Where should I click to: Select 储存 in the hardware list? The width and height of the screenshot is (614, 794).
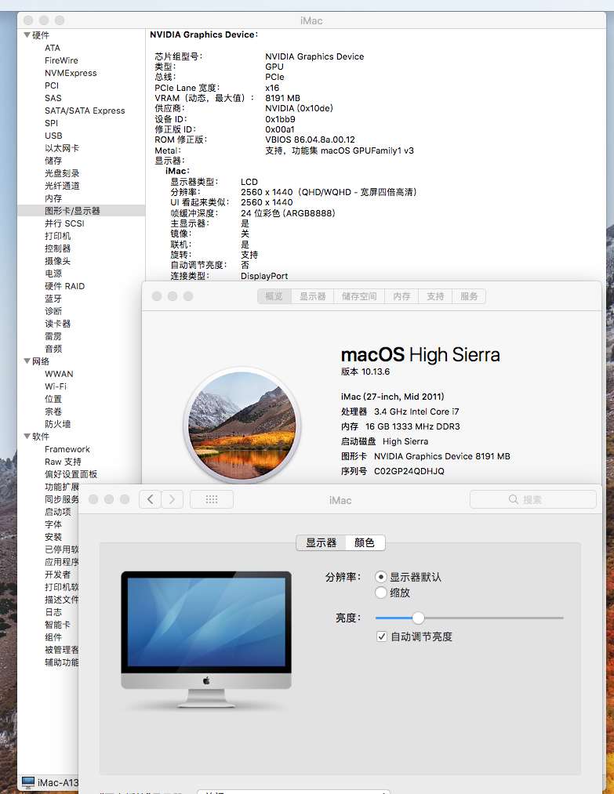point(53,161)
